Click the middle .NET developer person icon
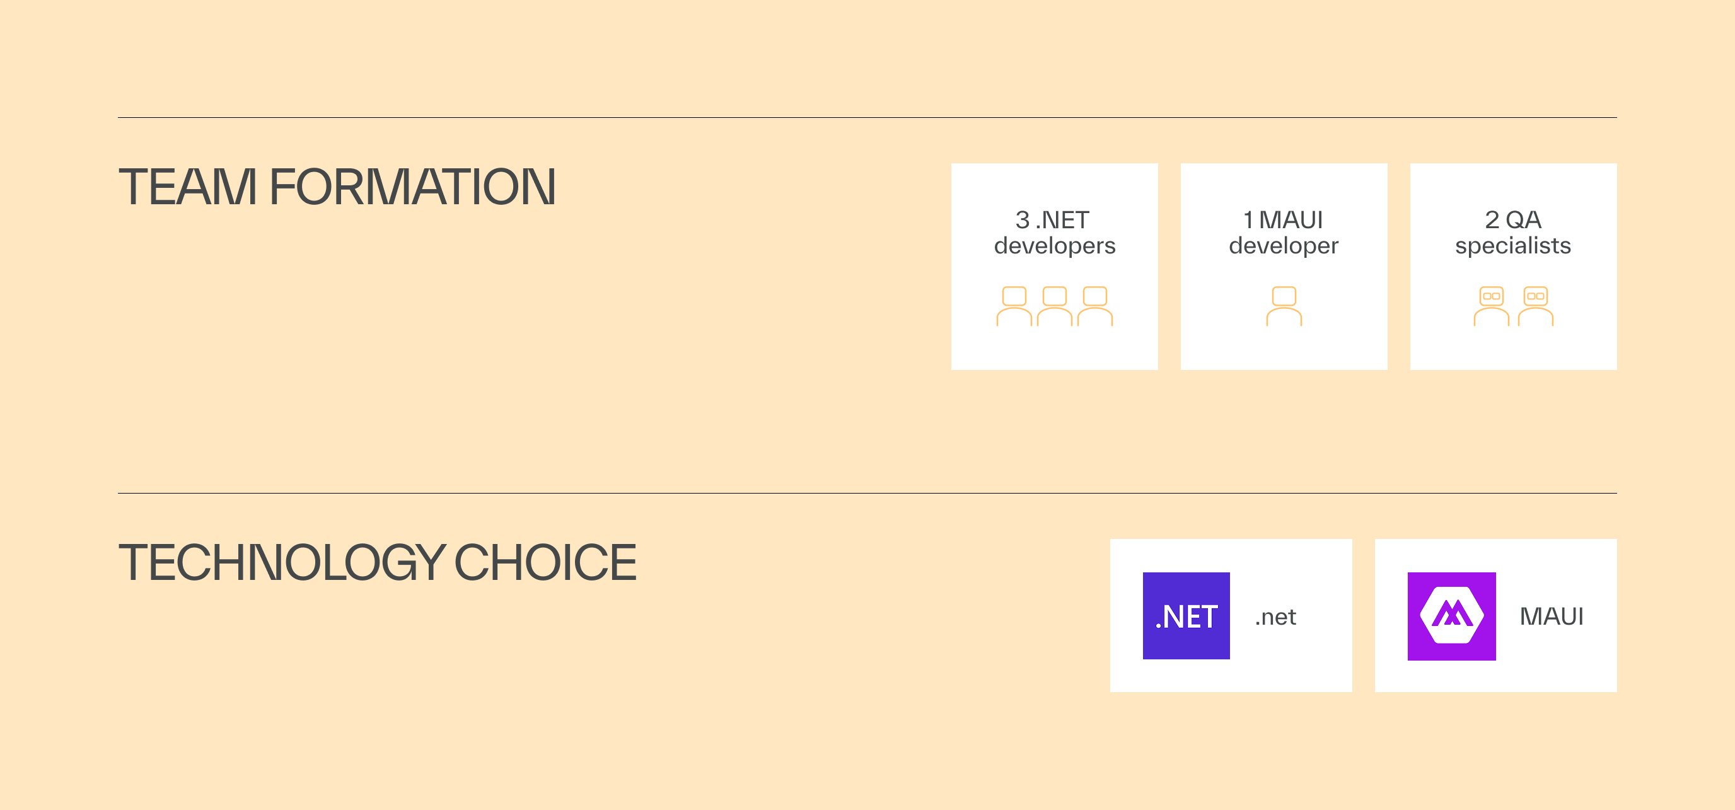 [x=1055, y=306]
